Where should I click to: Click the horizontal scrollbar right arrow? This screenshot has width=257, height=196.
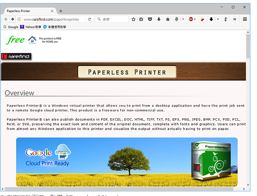[x=244, y=189]
